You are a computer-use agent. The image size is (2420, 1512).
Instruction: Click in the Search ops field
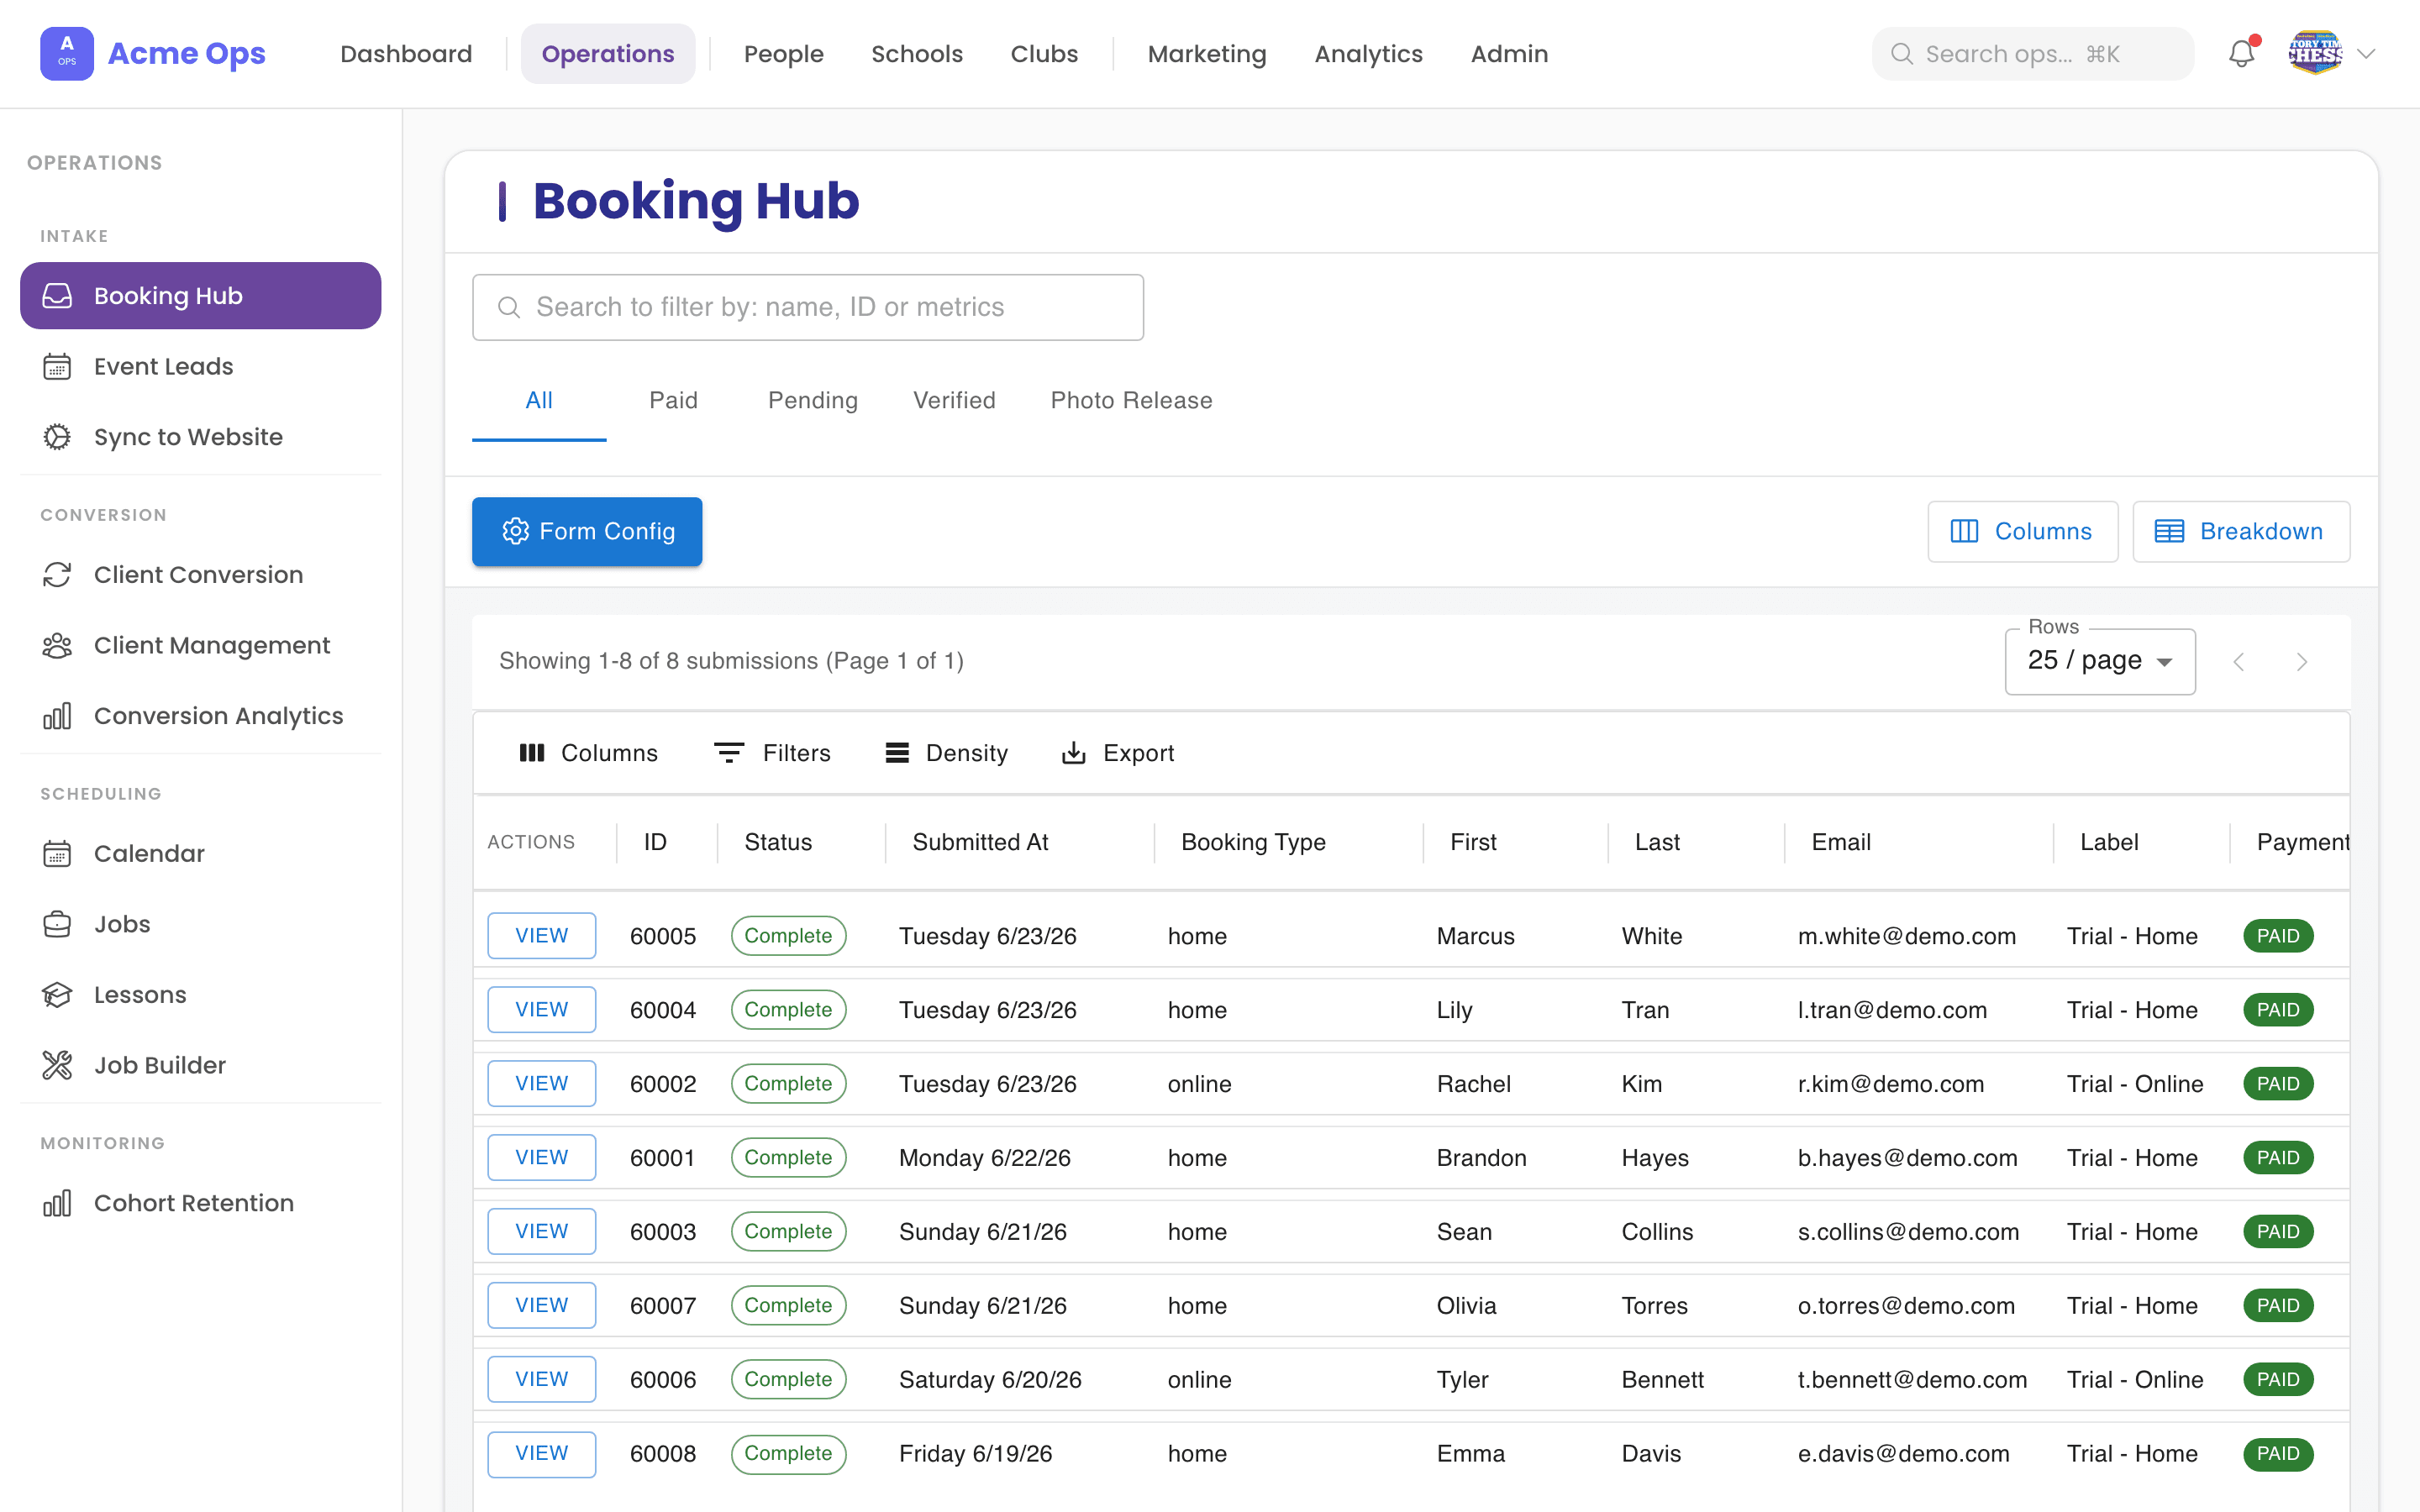(x=2033, y=54)
